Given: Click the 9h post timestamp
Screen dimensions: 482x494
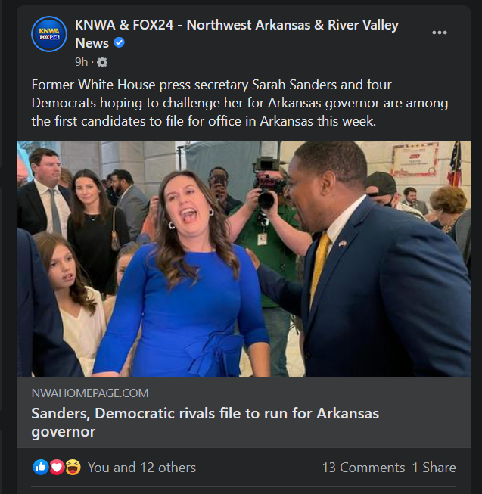Looking at the screenshot, I should (x=81, y=62).
